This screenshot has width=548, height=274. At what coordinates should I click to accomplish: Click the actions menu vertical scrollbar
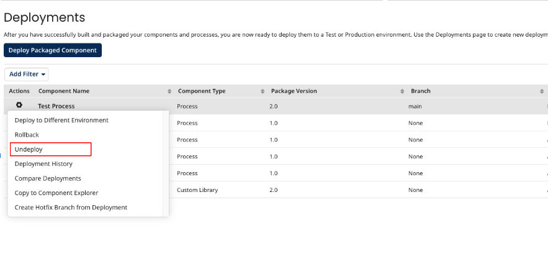tap(166, 163)
